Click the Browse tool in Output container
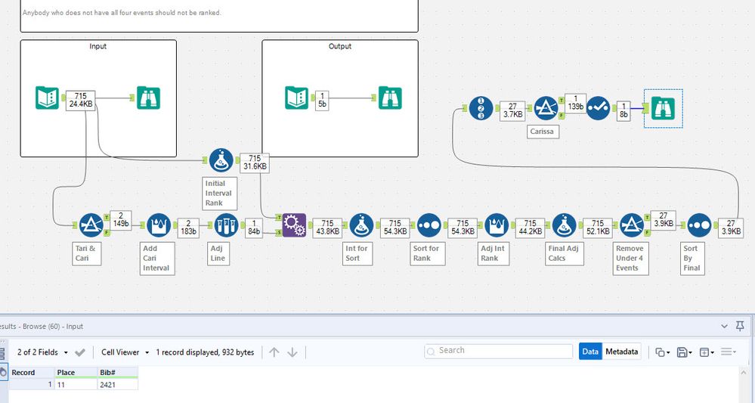This screenshot has width=755, height=403. pos(390,98)
